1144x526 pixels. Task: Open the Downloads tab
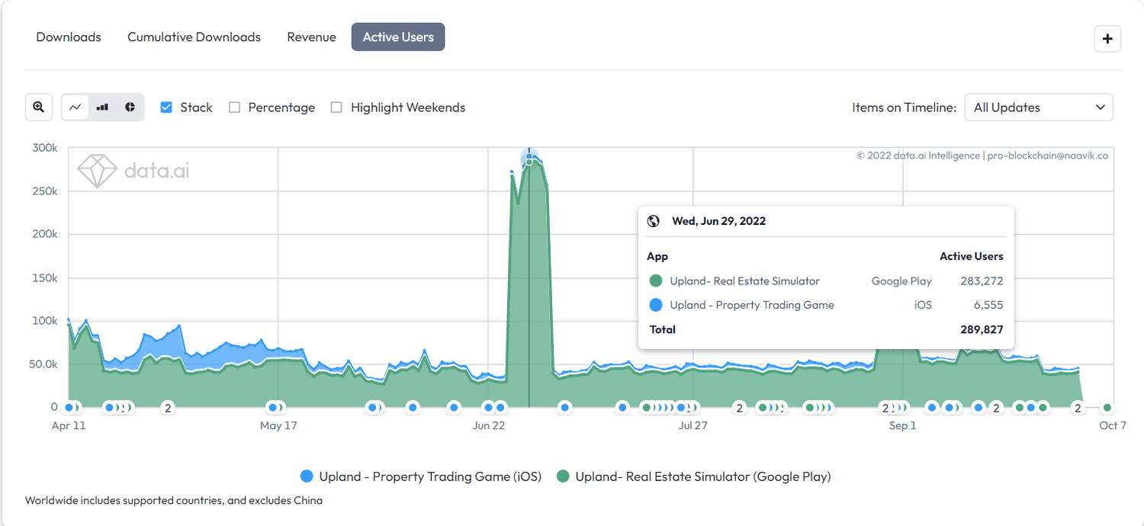click(69, 37)
